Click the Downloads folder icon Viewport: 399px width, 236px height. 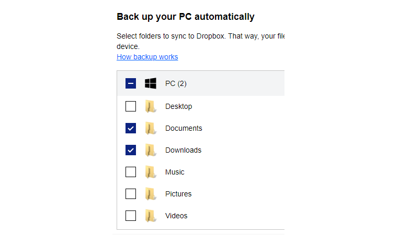coord(151,150)
